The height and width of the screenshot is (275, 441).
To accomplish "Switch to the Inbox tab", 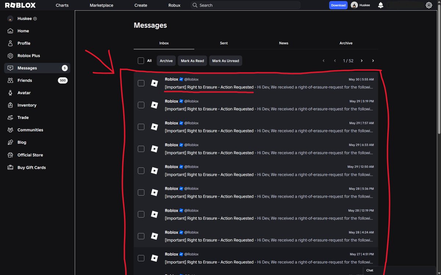I will (x=164, y=43).
